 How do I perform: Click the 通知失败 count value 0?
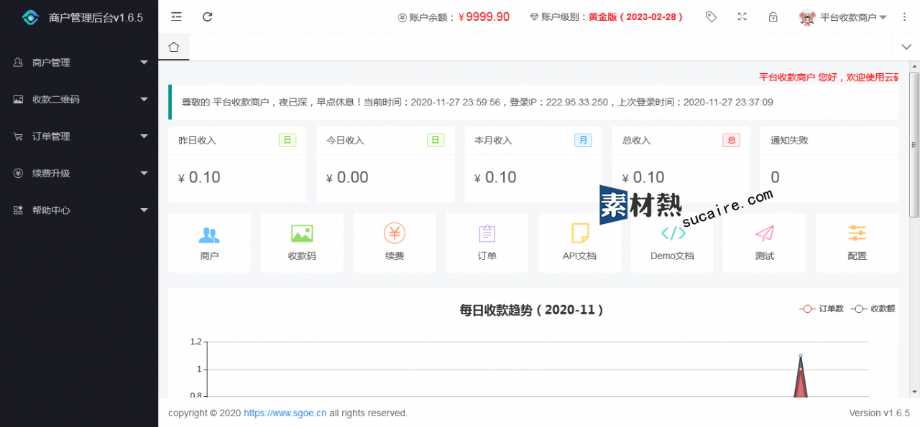point(775,177)
